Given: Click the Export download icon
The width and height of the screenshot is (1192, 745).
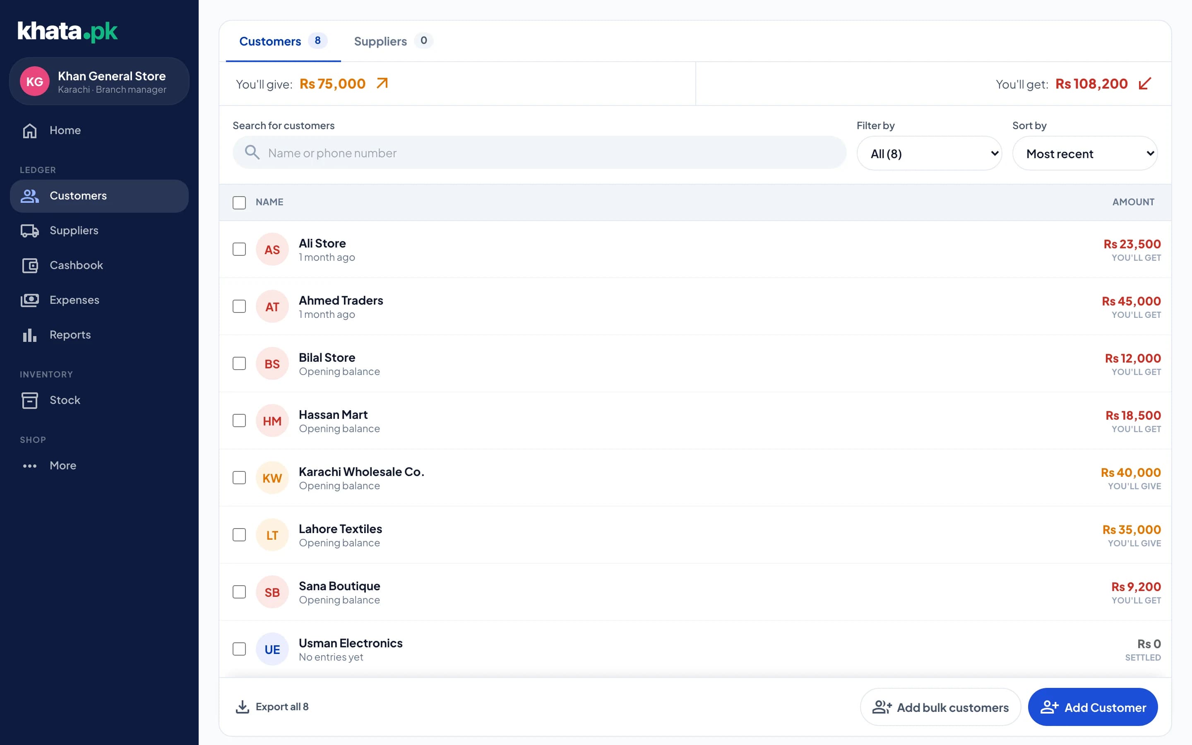Looking at the screenshot, I should coord(243,707).
